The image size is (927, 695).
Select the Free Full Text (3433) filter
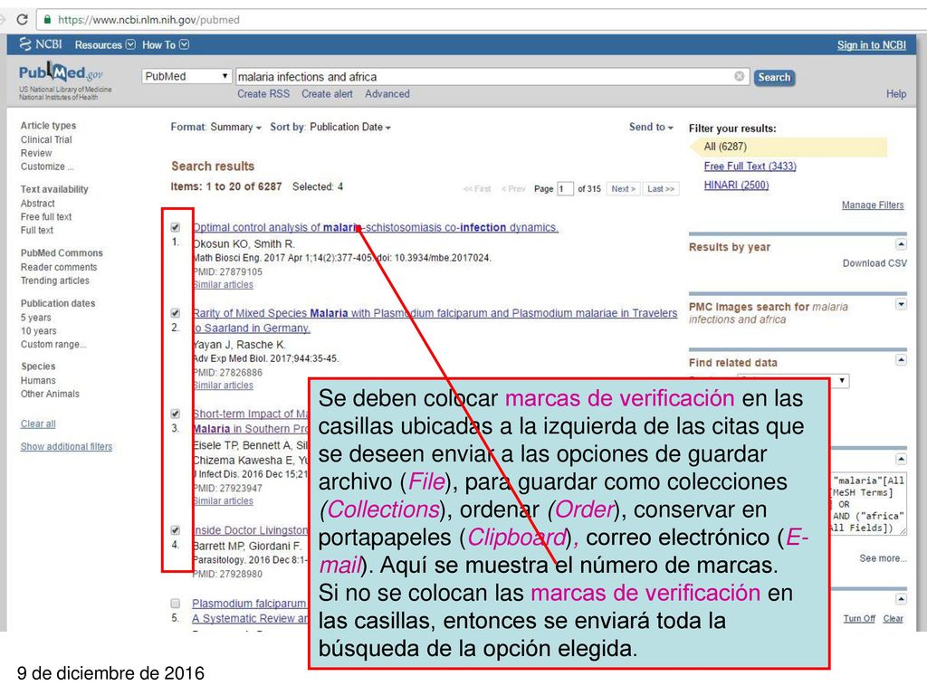click(750, 167)
